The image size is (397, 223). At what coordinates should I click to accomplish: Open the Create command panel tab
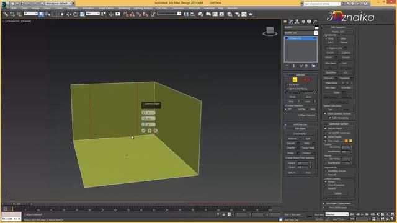pyautogui.click(x=285, y=22)
